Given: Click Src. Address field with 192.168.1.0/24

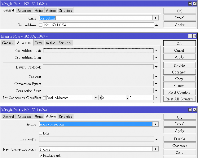Looking at the screenshot, I should (98, 25).
